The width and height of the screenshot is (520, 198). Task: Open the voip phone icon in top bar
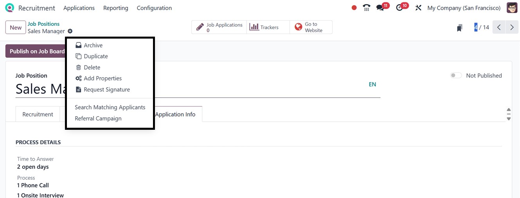click(x=366, y=8)
